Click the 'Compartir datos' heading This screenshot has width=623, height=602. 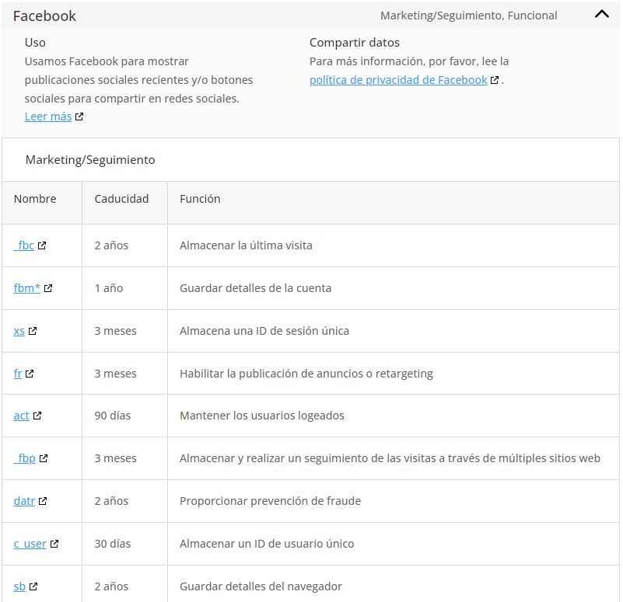coord(355,43)
